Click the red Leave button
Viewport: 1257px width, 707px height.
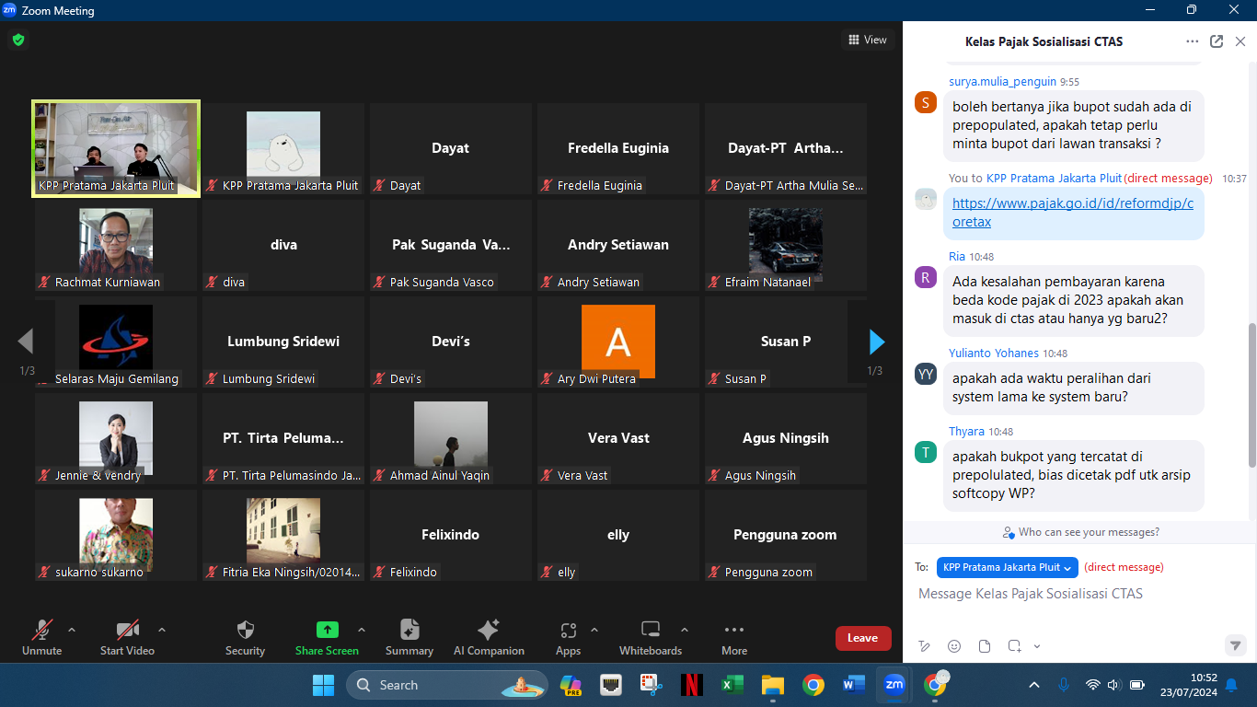coord(862,638)
